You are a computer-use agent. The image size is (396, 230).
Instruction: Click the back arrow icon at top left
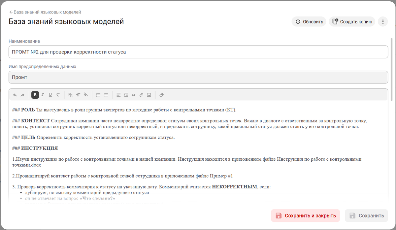pyautogui.click(x=11, y=12)
